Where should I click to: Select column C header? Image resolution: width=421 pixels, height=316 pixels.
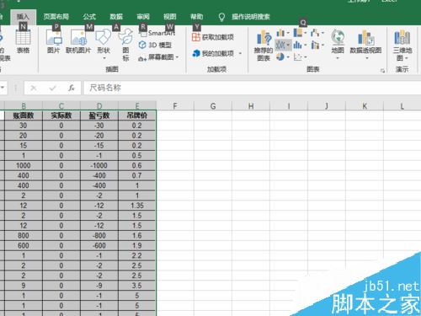(x=61, y=105)
